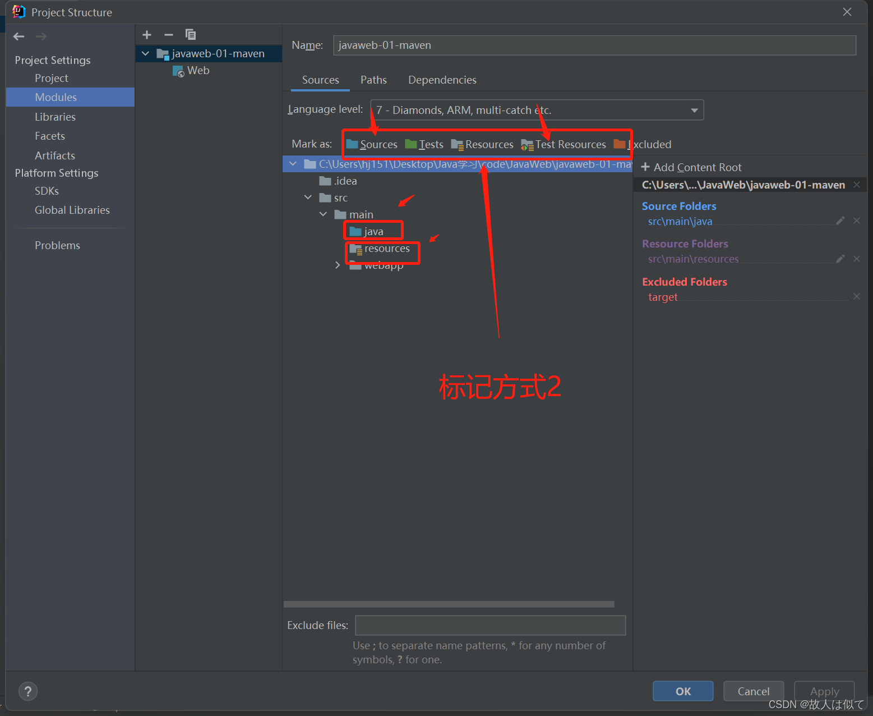Click the forward navigation arrow
This screenshot has height=716, width=873.
pos(41,36)
